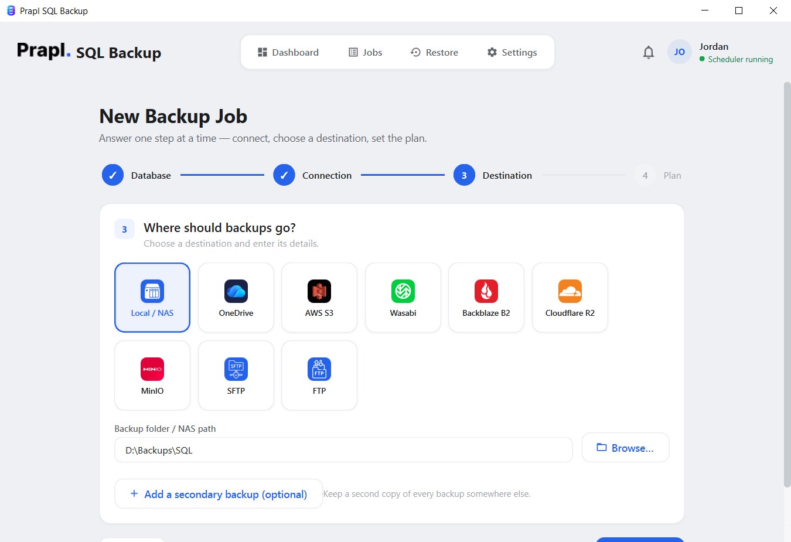Click the 'Keep a second copy' hint text
Image resolution: width=791 pixels, height=542 pixels.
tap(427, 494)
